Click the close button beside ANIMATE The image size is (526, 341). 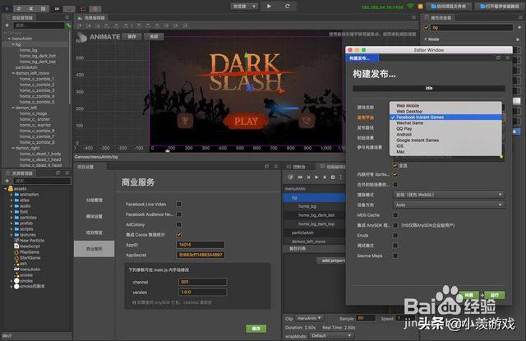tap(154, 36)
